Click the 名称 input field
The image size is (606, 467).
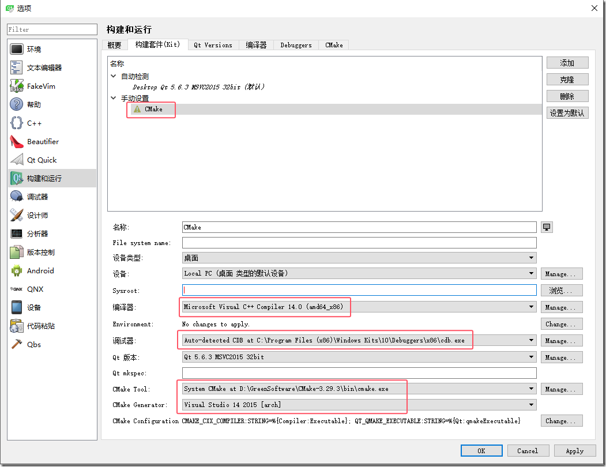point(359,227)
